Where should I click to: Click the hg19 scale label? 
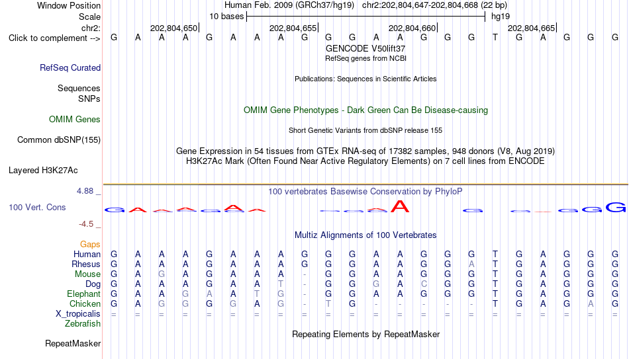(x=501, y=17)
